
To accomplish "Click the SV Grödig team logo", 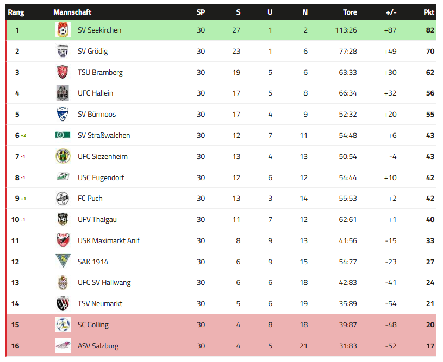I will tap(63, 51).
